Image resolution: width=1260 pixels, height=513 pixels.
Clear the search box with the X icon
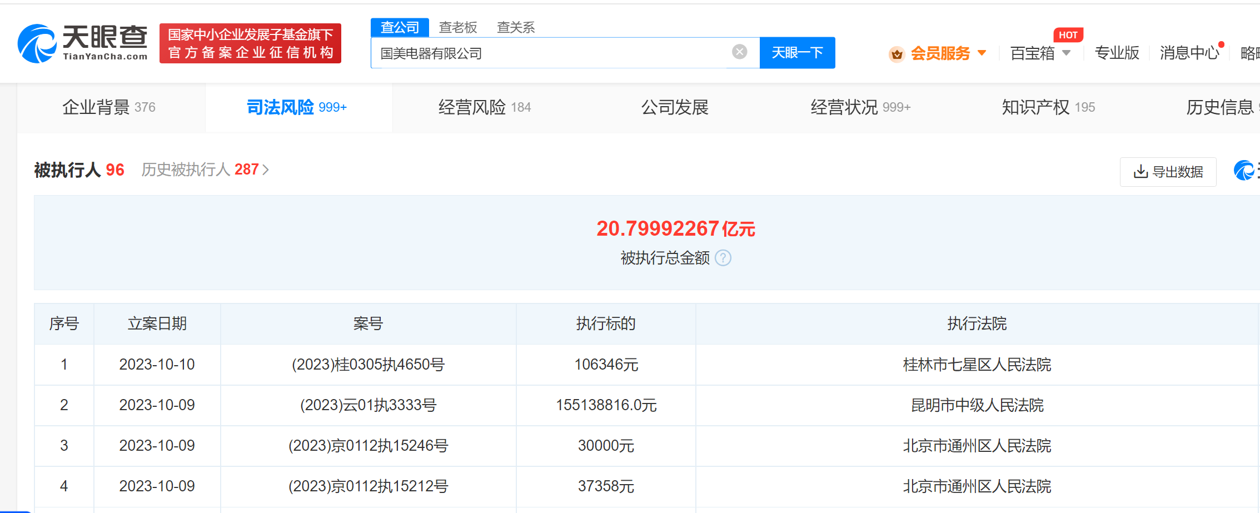pyautogui.click(x=739, y=52)
